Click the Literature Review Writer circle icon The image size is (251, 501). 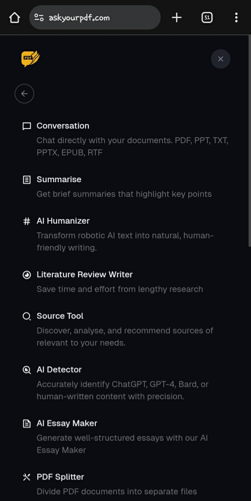27,275
